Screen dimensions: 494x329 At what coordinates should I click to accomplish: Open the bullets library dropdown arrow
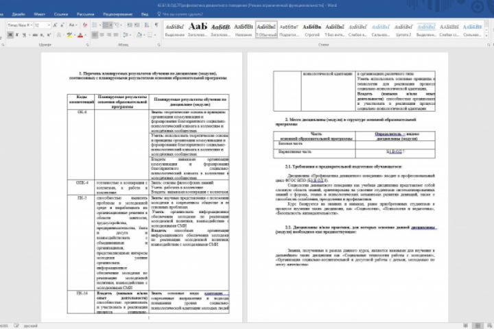click(100, 25)
